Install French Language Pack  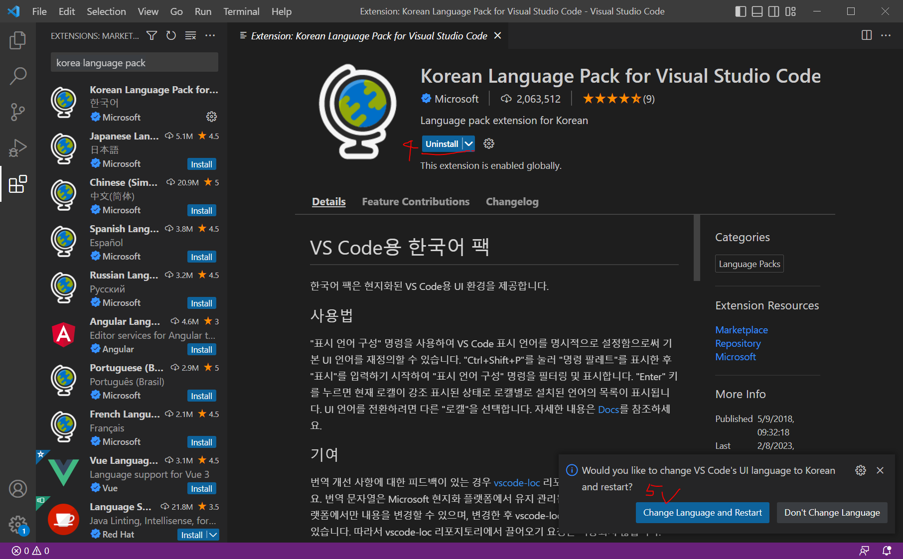[201, 442]
